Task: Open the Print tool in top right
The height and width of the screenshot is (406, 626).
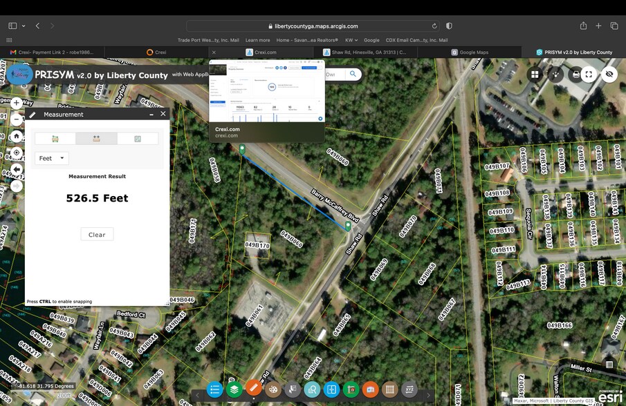Action: click(x=575, y=74)
